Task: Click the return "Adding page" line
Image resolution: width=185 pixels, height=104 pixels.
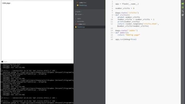Action: tap(129, 35)
